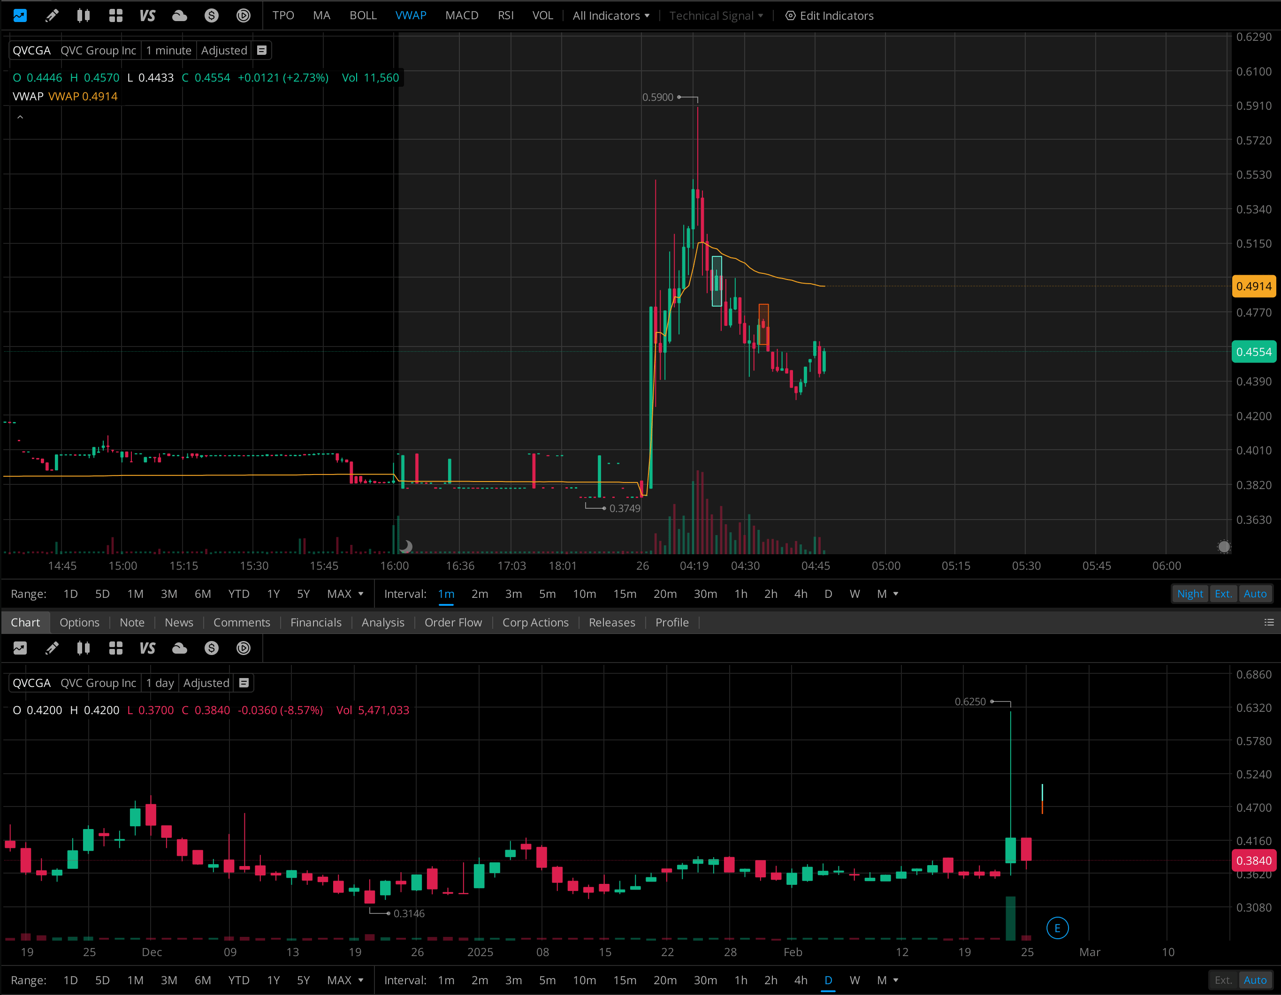The image size is (1281, 995).
Task: Click the orange VWAP 0.4914 price label
Action: click(1253, 286)
